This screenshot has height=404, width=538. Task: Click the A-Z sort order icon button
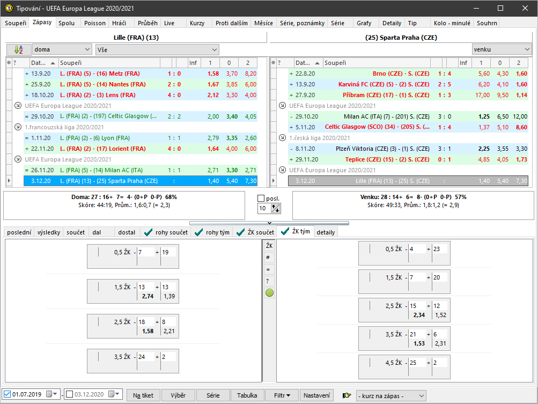click(19, 49)
